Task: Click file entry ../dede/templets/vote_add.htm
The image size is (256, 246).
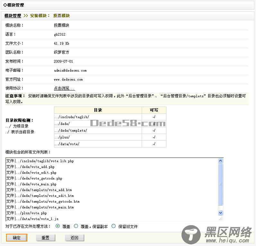Action: pos(39,190)
